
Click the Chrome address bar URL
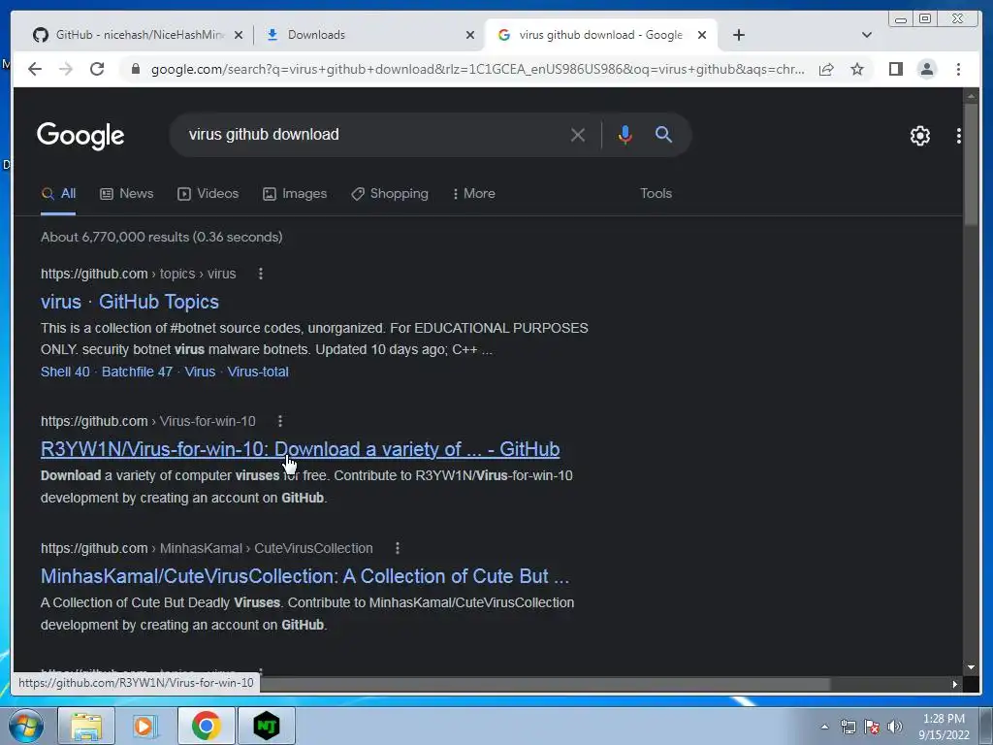coord(477,69)
